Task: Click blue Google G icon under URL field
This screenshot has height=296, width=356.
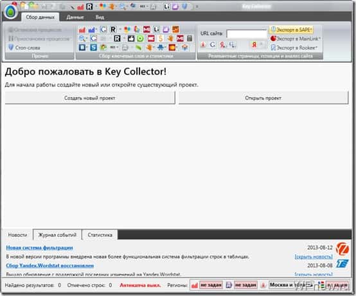Action: [x=213, y=44]
